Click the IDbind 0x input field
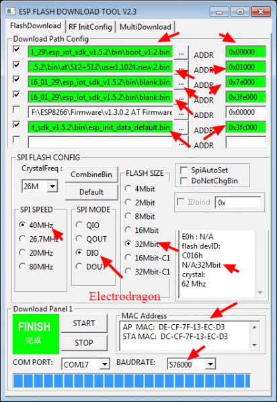 (238, 203)
